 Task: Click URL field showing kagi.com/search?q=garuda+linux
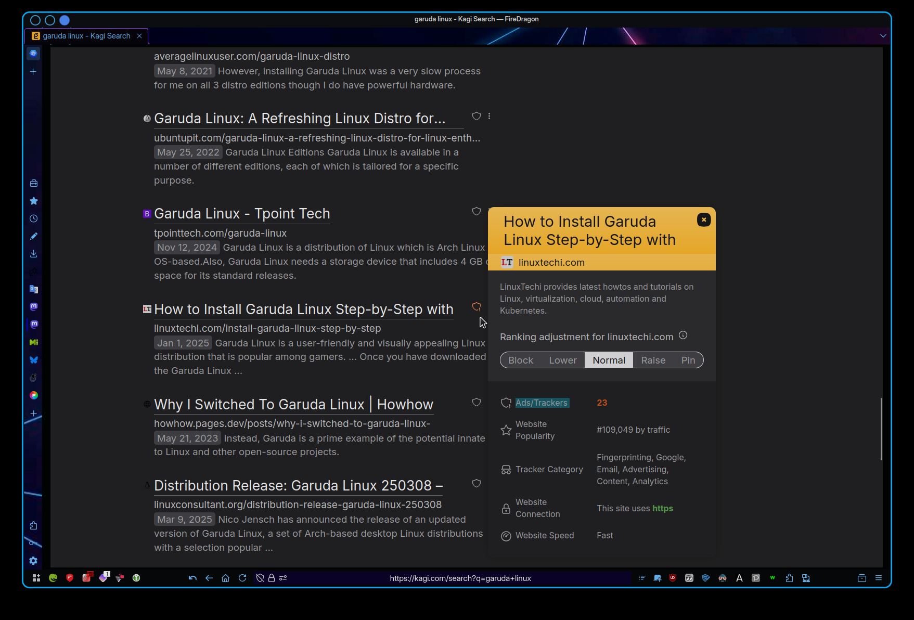(460, 578)
